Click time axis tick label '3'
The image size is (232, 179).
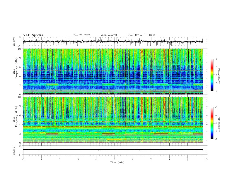tap(78, 159)
